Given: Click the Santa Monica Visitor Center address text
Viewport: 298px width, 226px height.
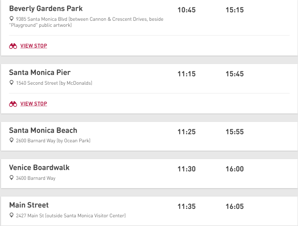Looking at the screenshot, I should tap(71, 216).
